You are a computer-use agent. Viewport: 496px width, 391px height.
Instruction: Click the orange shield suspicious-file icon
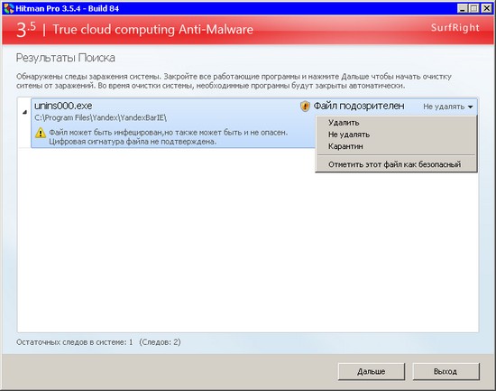(305, 107)
